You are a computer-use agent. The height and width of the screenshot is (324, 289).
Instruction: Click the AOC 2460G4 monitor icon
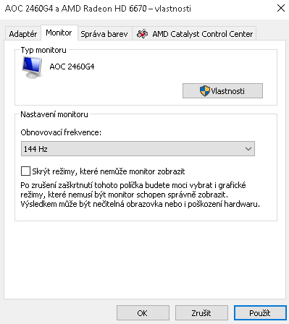[x=33, y=67]
